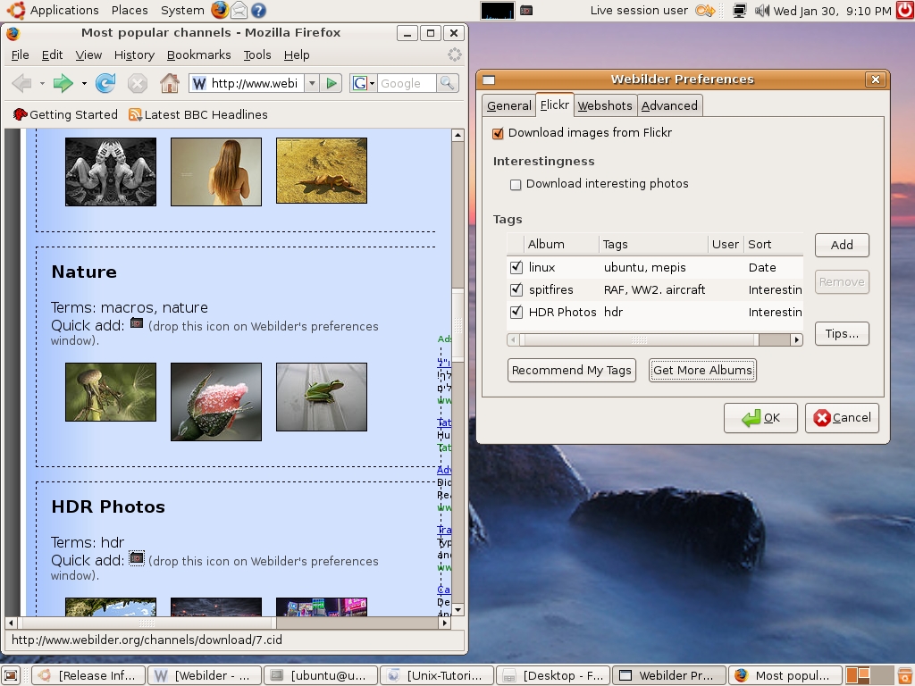Click the Getting Started bookmark
The height and width of the screenshot is (686, 915).
click(65, 114)
